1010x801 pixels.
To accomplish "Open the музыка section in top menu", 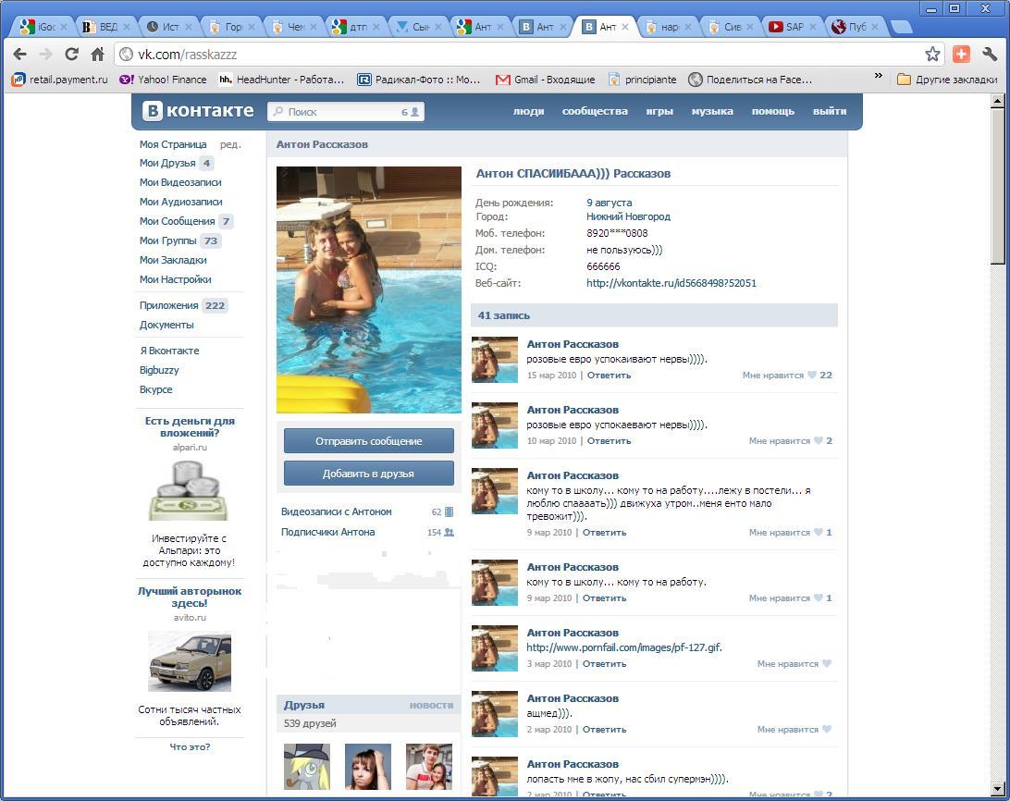I will [711, 111].
